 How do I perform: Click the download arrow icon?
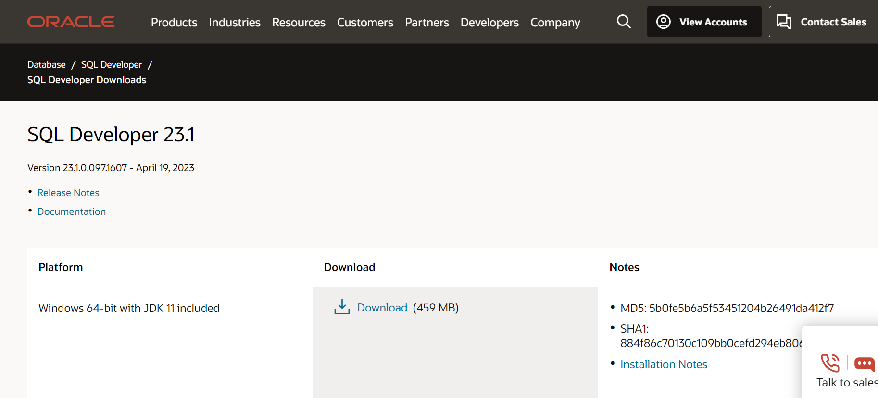pyautogui.click(x=342, y=307)
